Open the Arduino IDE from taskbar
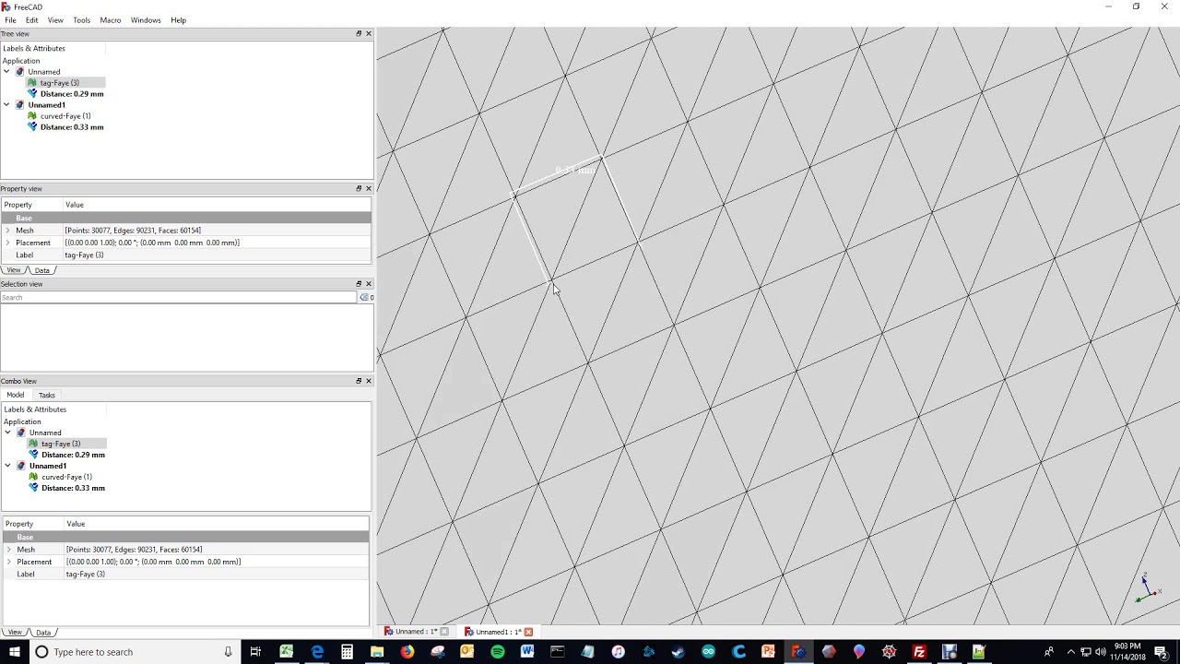This screenshot has height=664, width=1180. coord(708,652)
